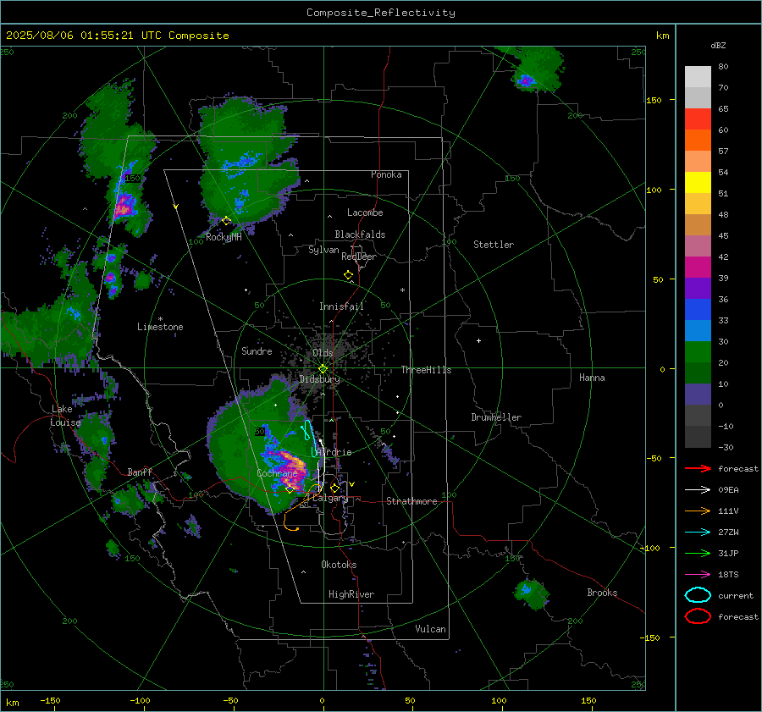
Task: Click the Cochrane city label
Action: point(277,473)
